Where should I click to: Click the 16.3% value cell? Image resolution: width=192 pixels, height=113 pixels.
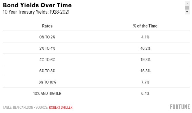[x=145, y=71]
